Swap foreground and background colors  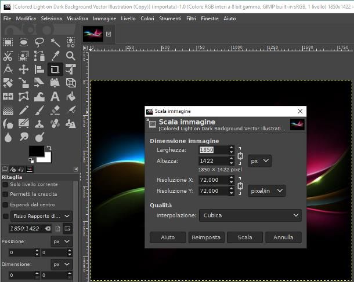49,148
